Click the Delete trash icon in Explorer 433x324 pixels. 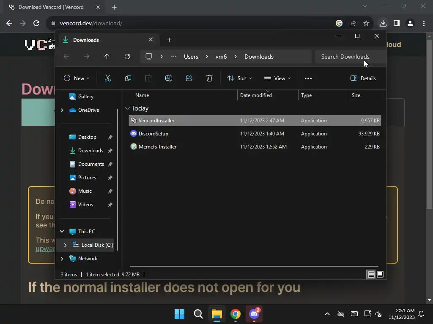coord(209,78)
